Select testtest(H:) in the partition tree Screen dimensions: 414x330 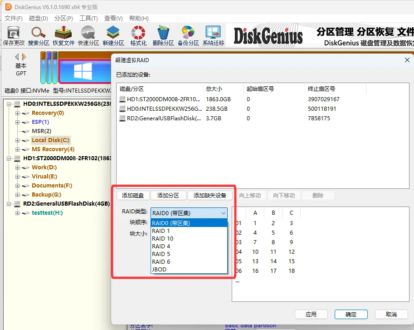47,213
